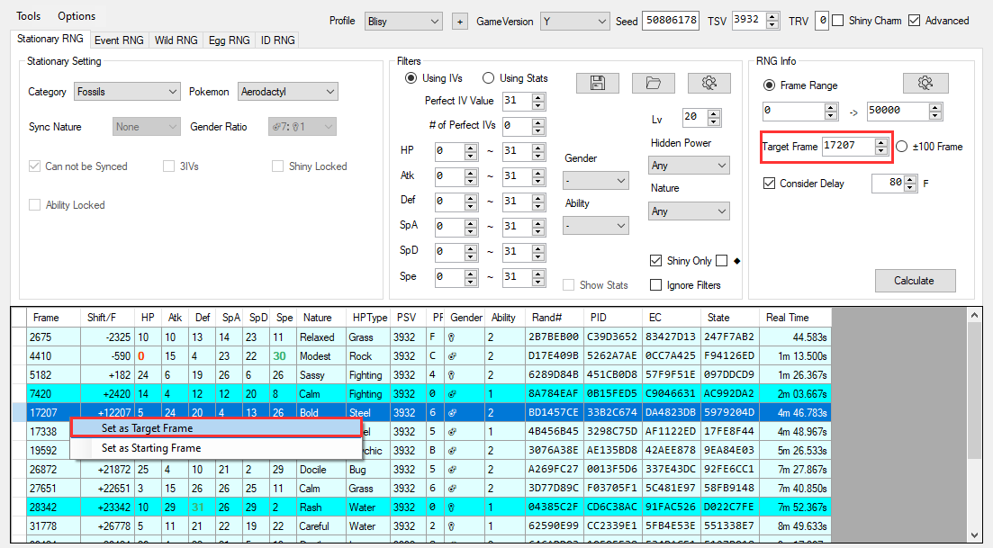
Task: Click the Sassy nature cell
Action: pos(321,375)
